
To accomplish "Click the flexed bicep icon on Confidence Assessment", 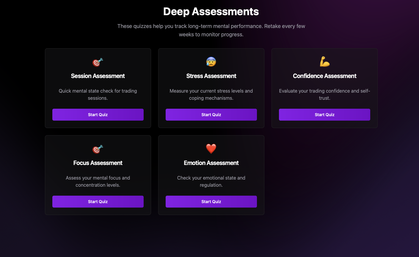I will [325, 62].
